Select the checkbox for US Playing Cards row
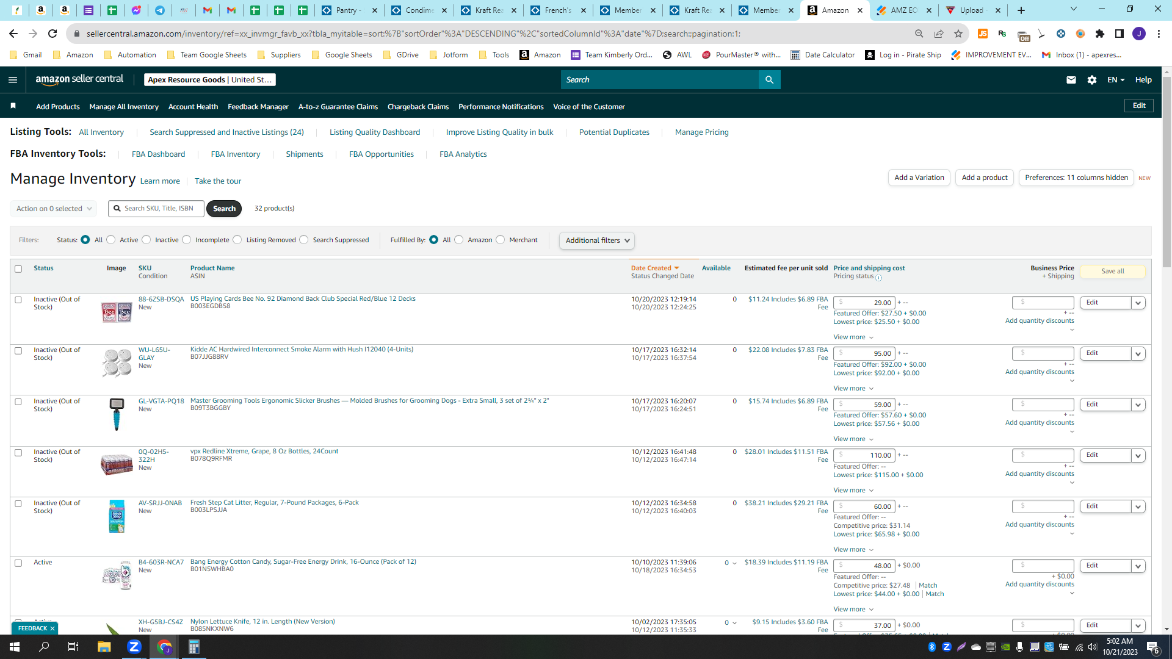1172x659 pixels. tap(18, 300)
